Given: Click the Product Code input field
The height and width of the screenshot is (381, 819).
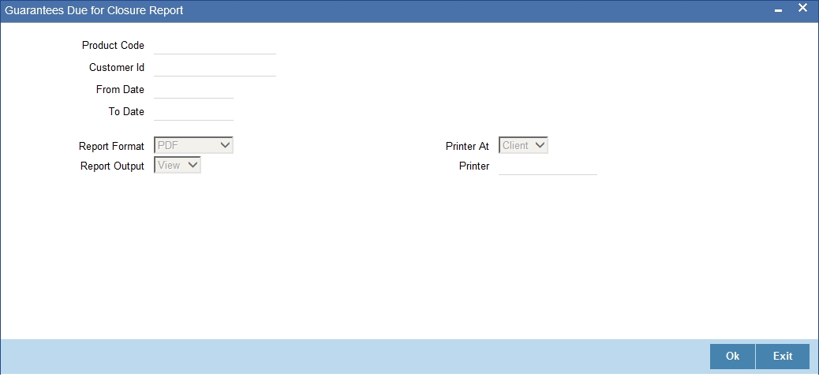Looking at the screenshot, I should coord(215,46).
